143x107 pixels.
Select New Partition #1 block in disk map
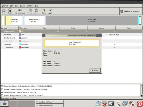pos(35,20)
